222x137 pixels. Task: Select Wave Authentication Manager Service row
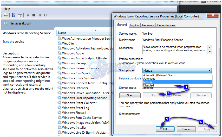pyautogui.click(x=84, y=39)
